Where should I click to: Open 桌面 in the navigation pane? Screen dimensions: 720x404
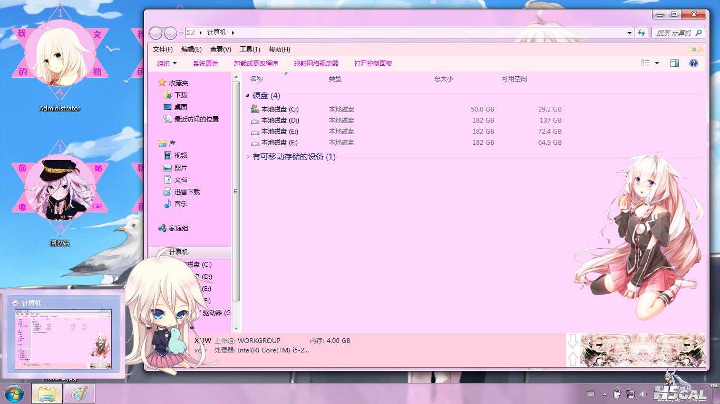coord(181,107)
